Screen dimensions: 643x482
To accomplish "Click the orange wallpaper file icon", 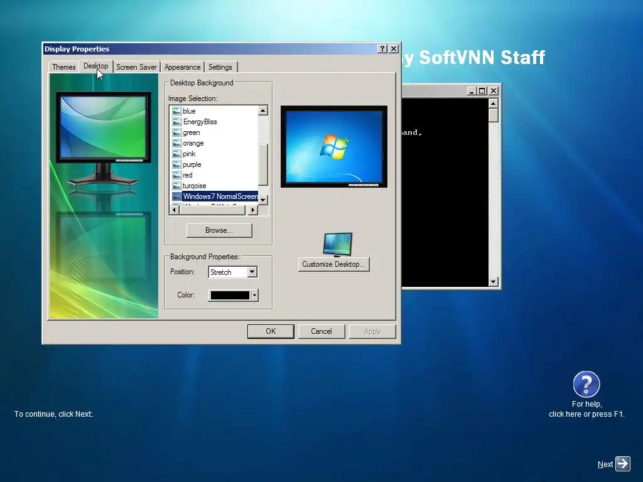I will coord(176,143).
